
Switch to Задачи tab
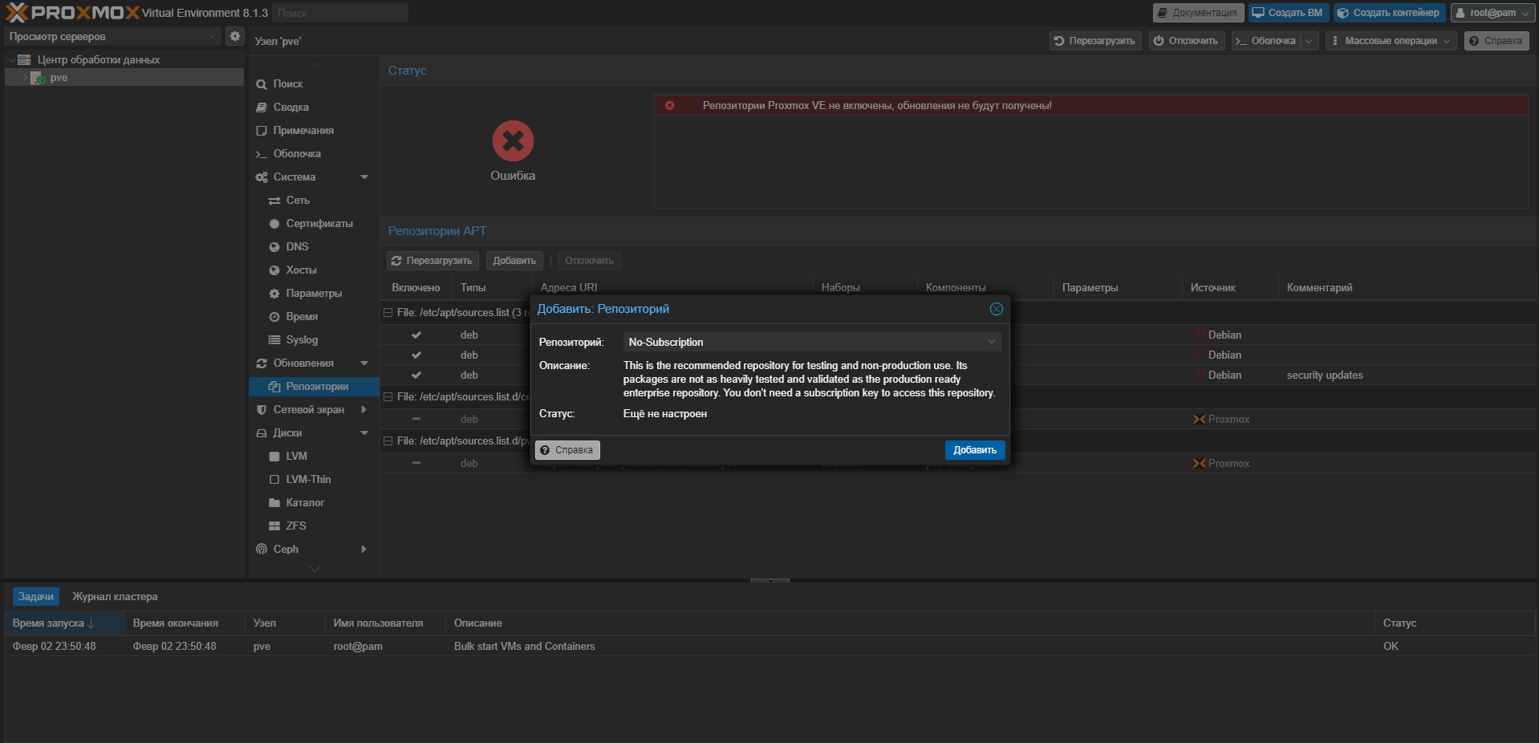coord(36,596)
